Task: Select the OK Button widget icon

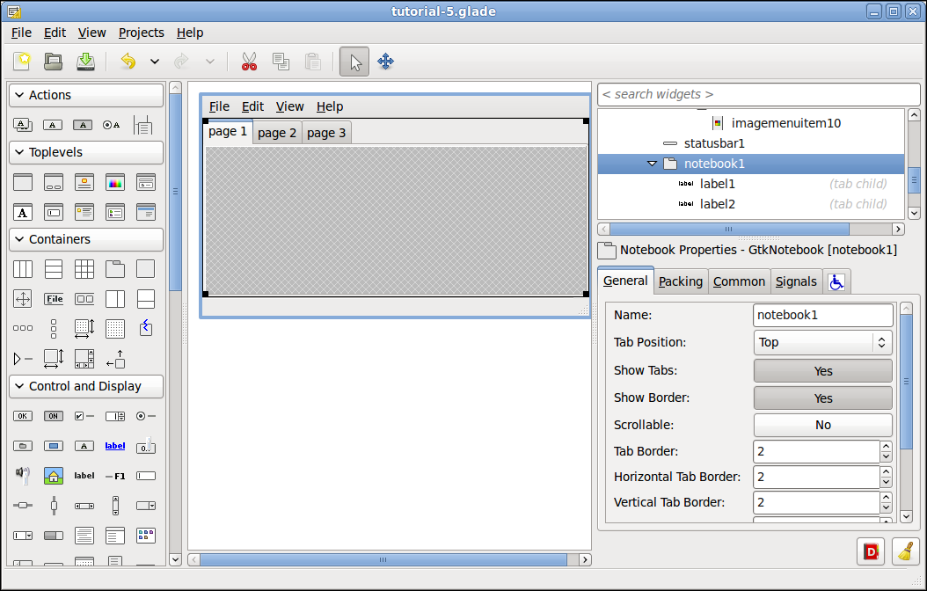Action: point(23,416)
